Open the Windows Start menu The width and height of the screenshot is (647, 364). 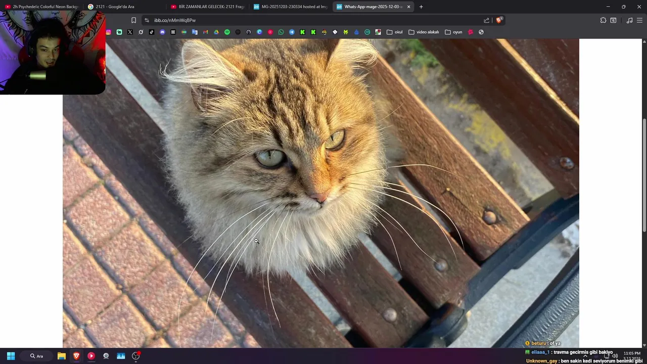[11, 356]
